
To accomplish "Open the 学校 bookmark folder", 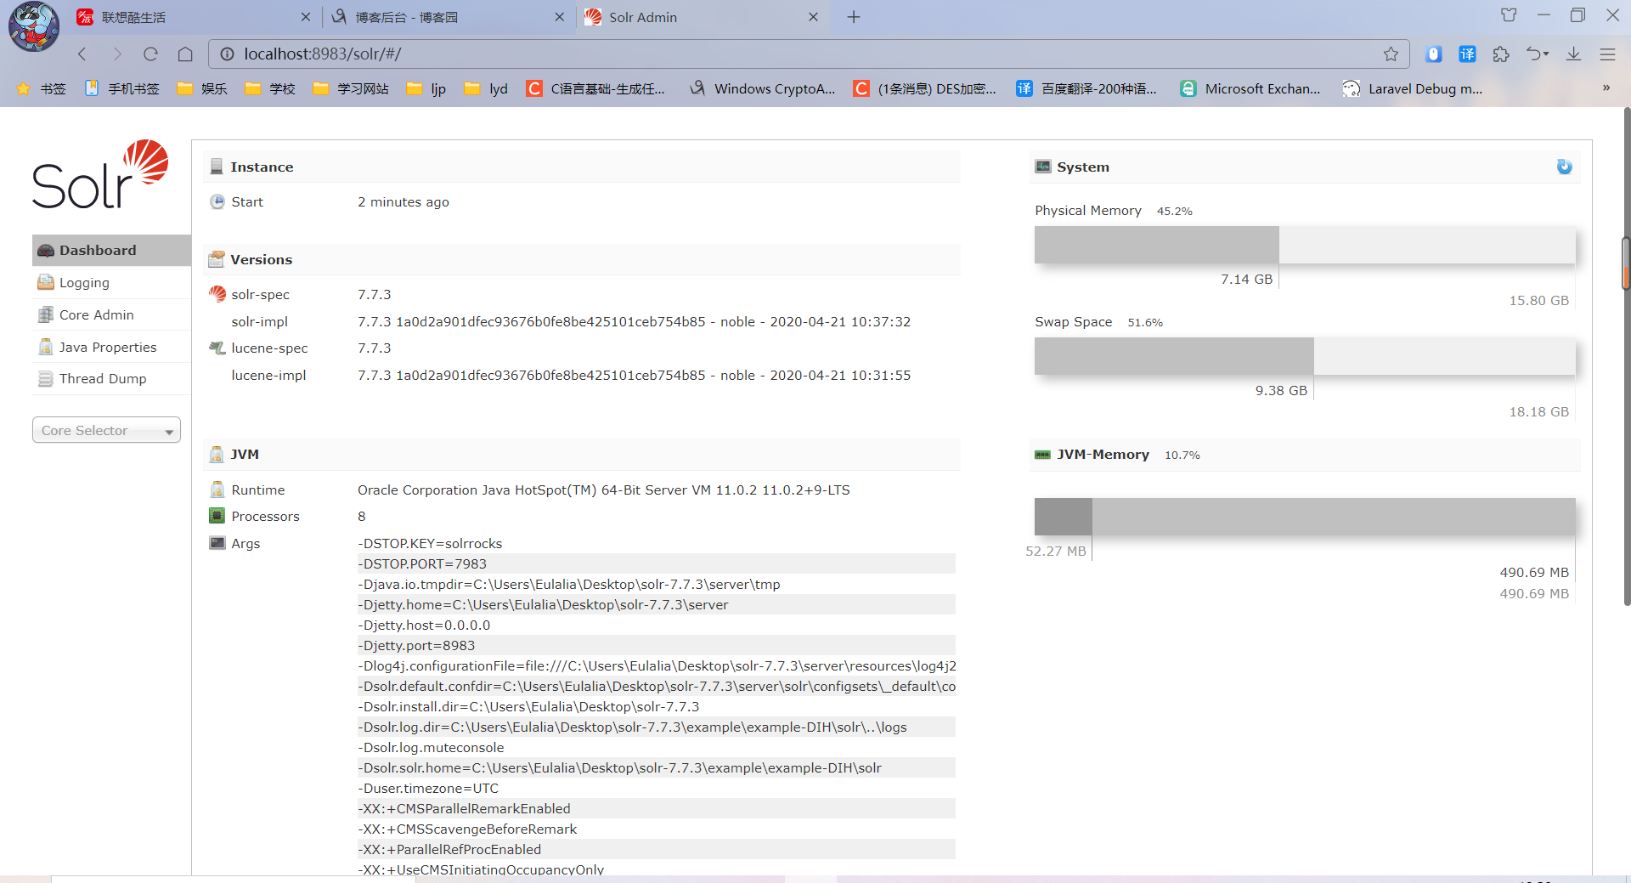I will 270,88.
